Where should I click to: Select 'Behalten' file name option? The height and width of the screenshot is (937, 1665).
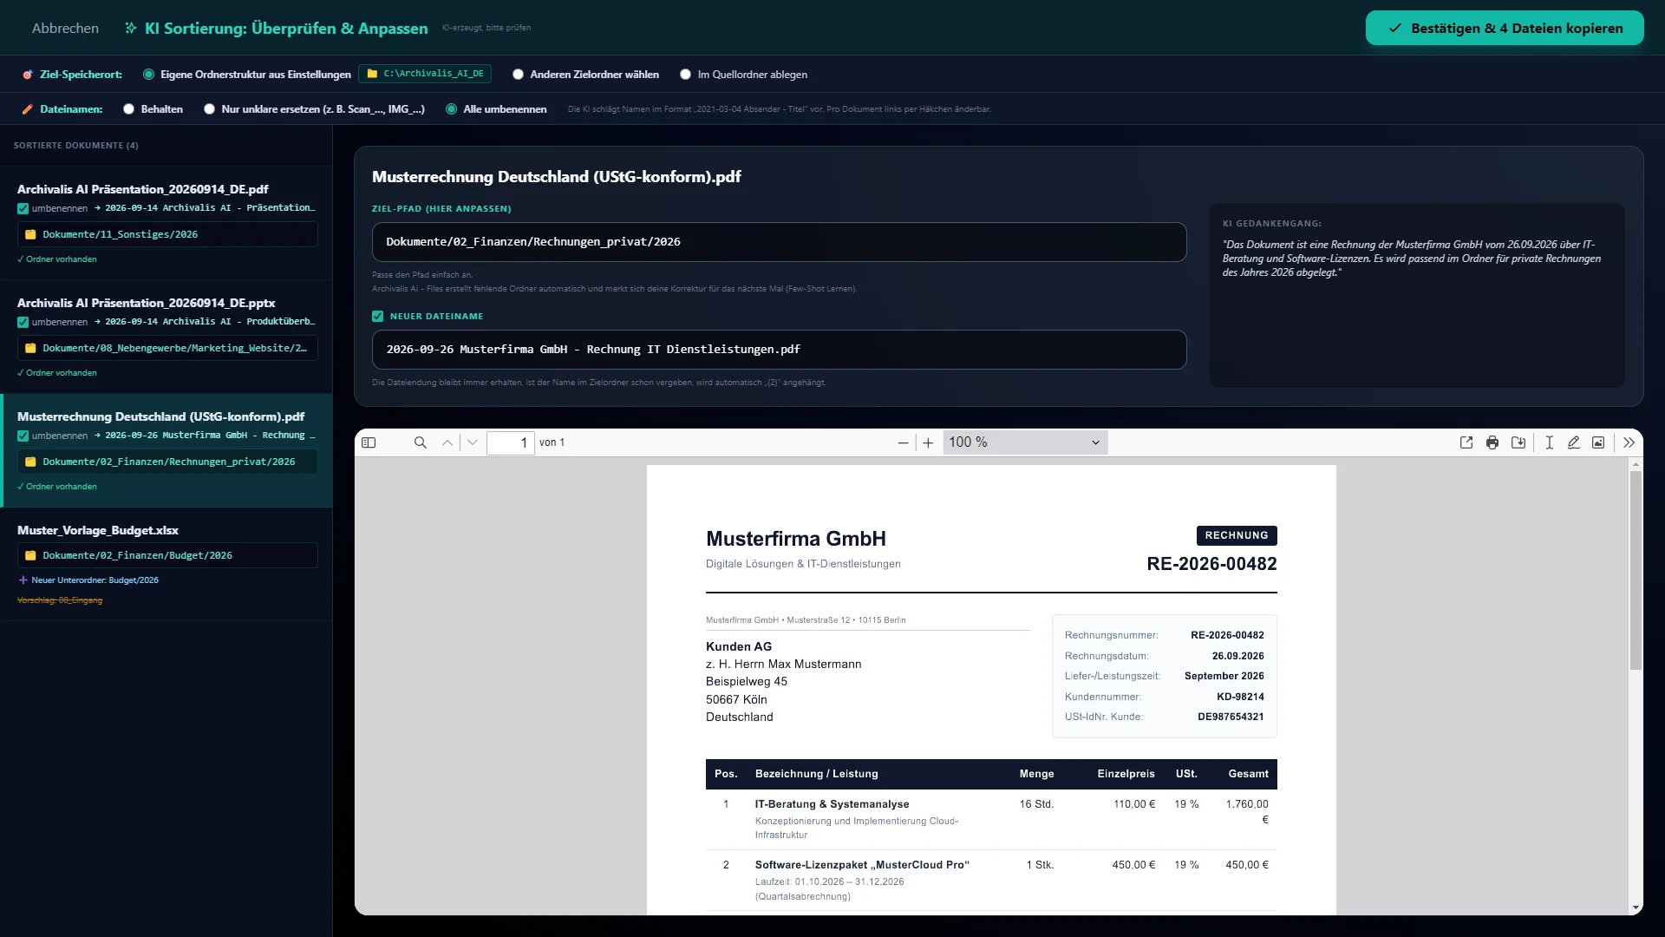click(128, 109)
